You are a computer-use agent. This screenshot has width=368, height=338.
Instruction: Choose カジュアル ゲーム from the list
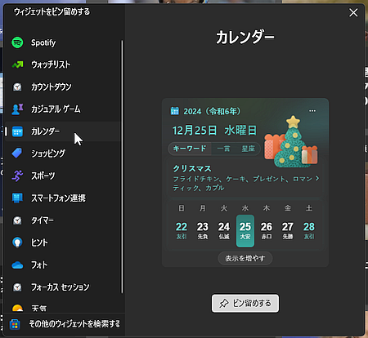click(x=63, y=109)
